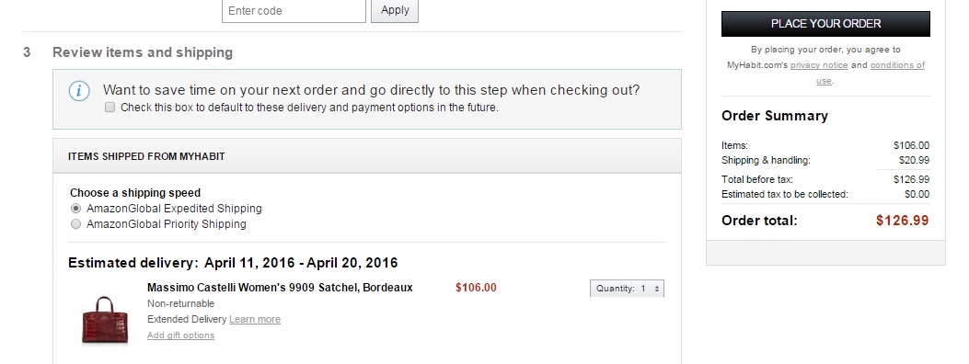Viewport: 969px width, 364px height.
Task: Follow the Extended Delivery Learn more link
Action: pos(255,319)
